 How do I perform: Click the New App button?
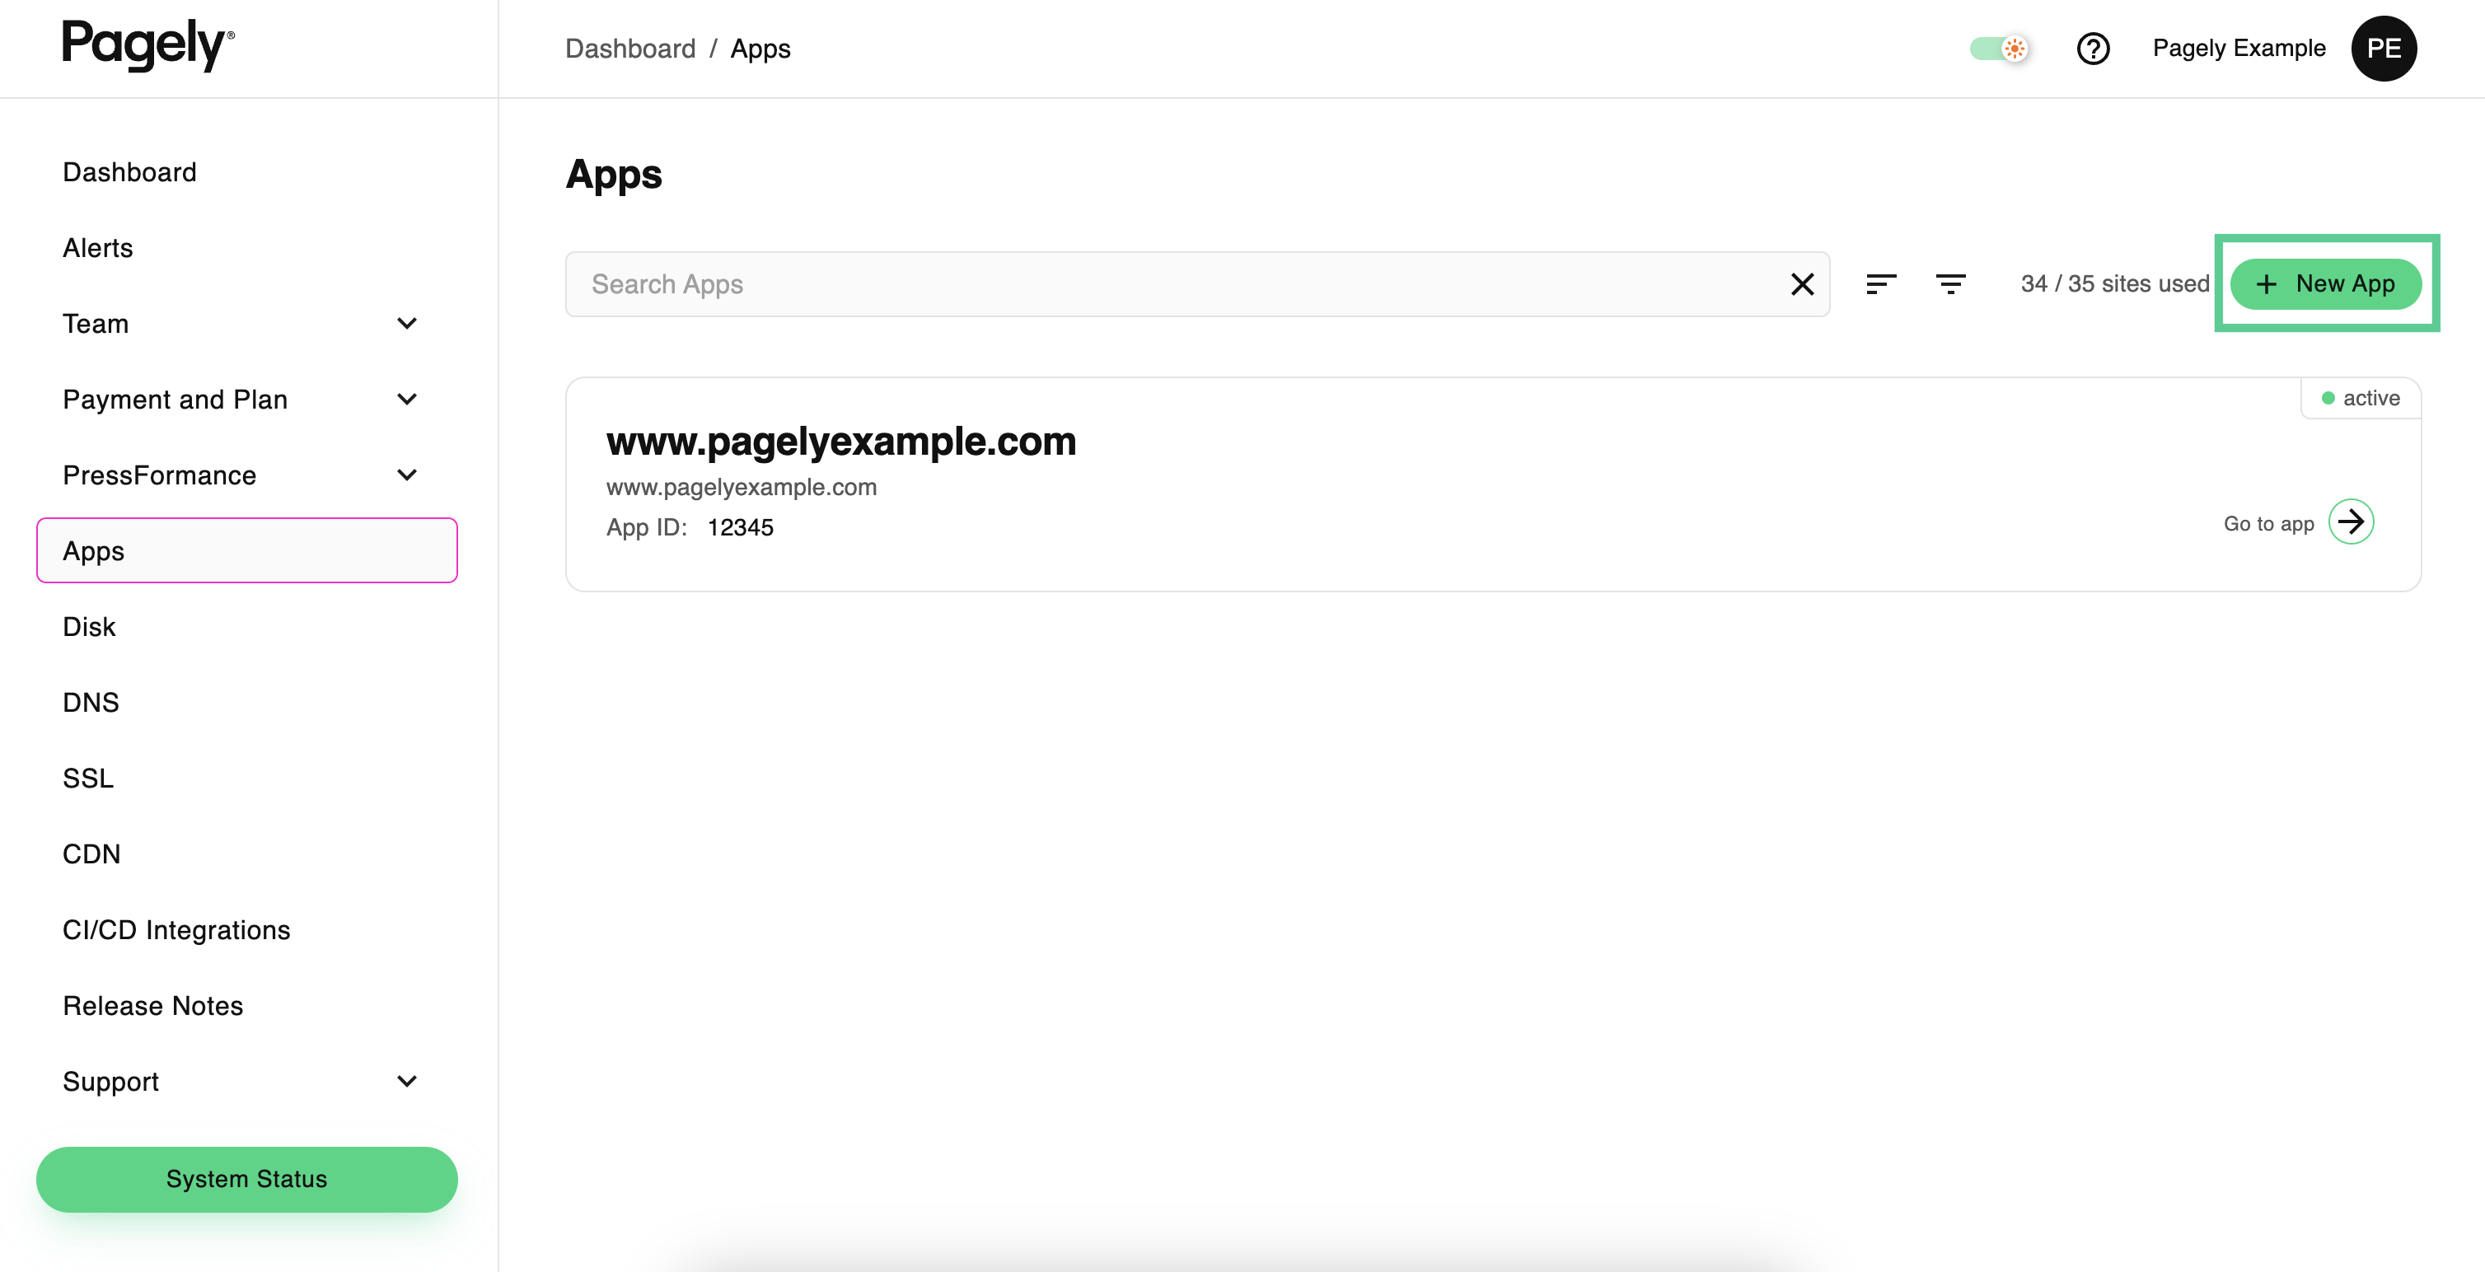point(2325,284)
